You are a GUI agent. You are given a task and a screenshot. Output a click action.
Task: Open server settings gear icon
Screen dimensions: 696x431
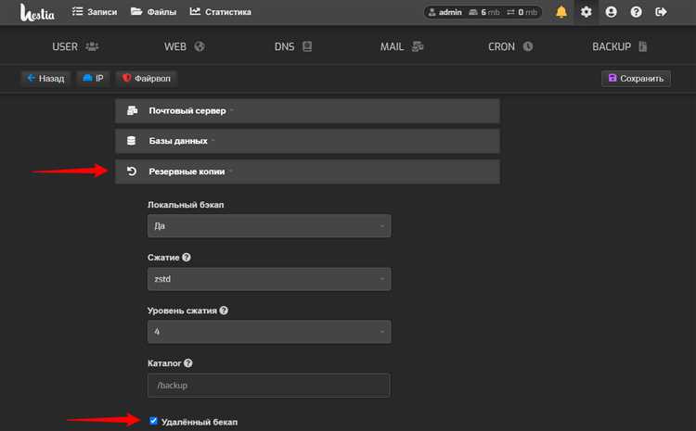586,12
